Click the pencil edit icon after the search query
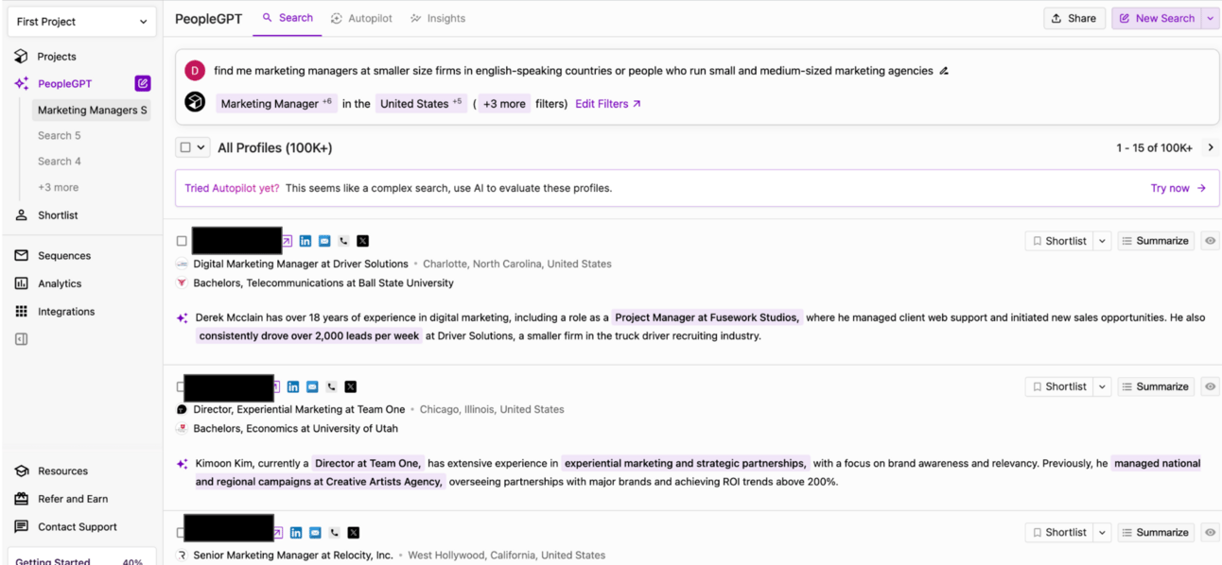Image resolution: width=1222 pixels, height=565 pixels. click(944, 71)
